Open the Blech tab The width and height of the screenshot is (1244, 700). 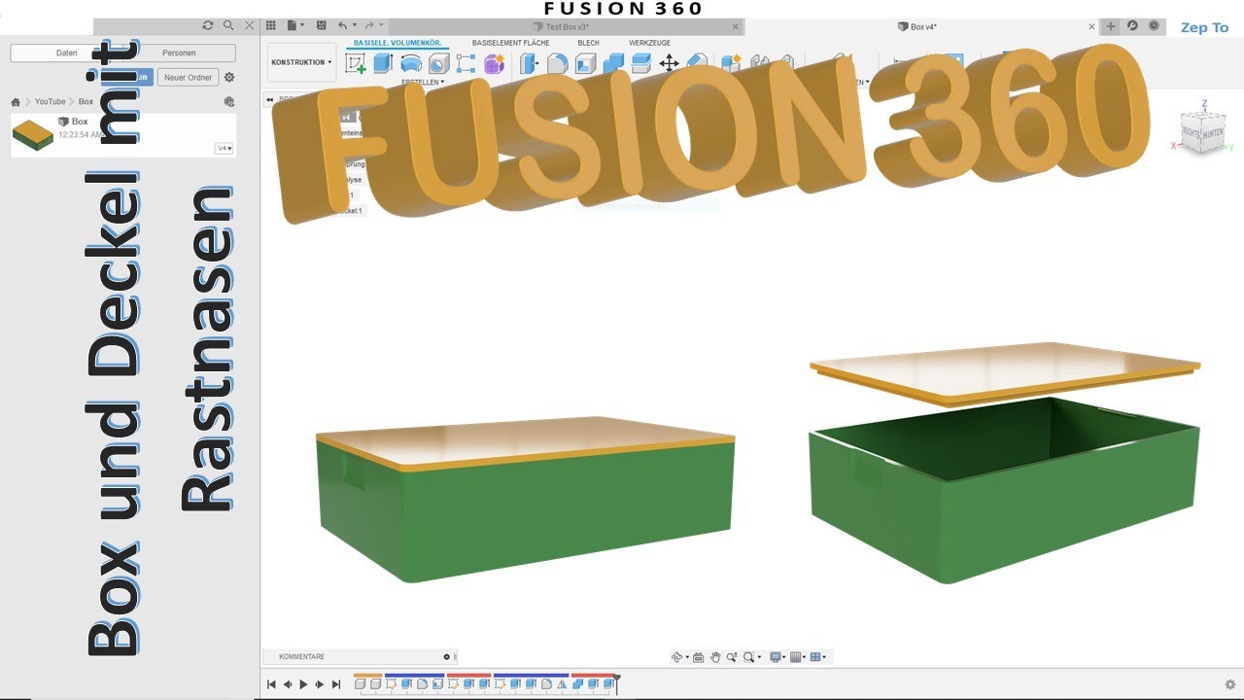(x=588, y=43)
